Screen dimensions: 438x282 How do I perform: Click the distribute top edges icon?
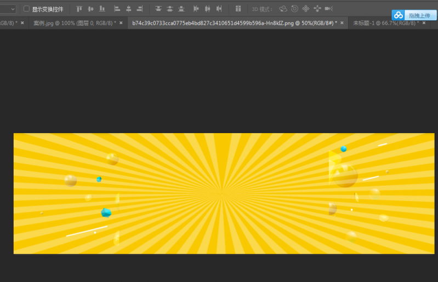coord(158,9)
